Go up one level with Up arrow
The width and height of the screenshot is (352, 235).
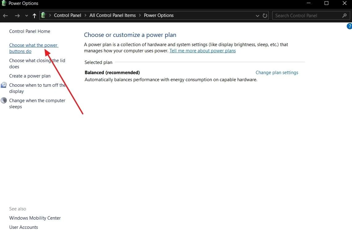34,15
